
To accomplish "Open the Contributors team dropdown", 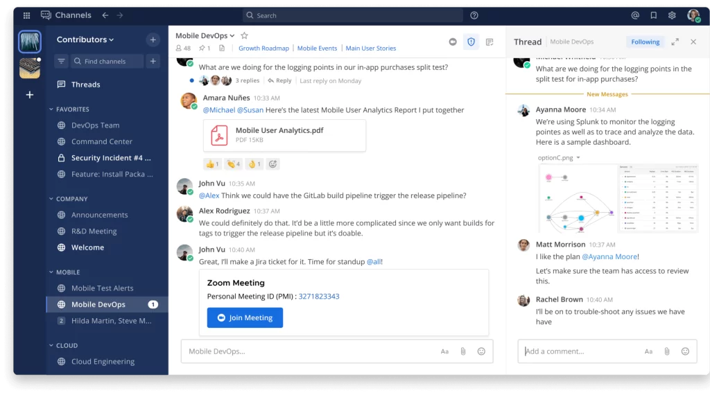I will 85,39.
